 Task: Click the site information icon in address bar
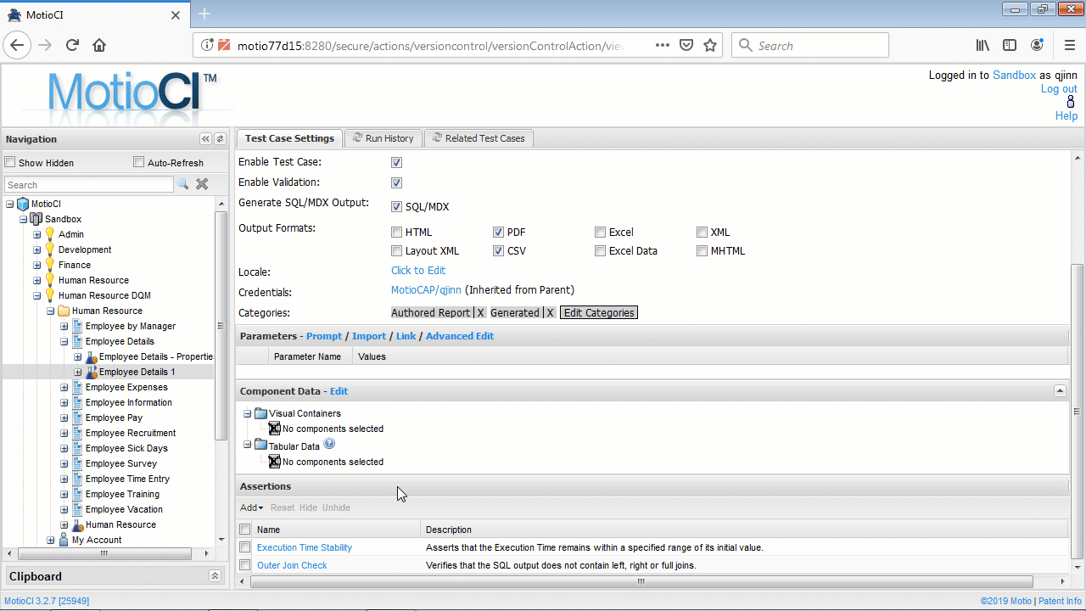tap(206, 45)
